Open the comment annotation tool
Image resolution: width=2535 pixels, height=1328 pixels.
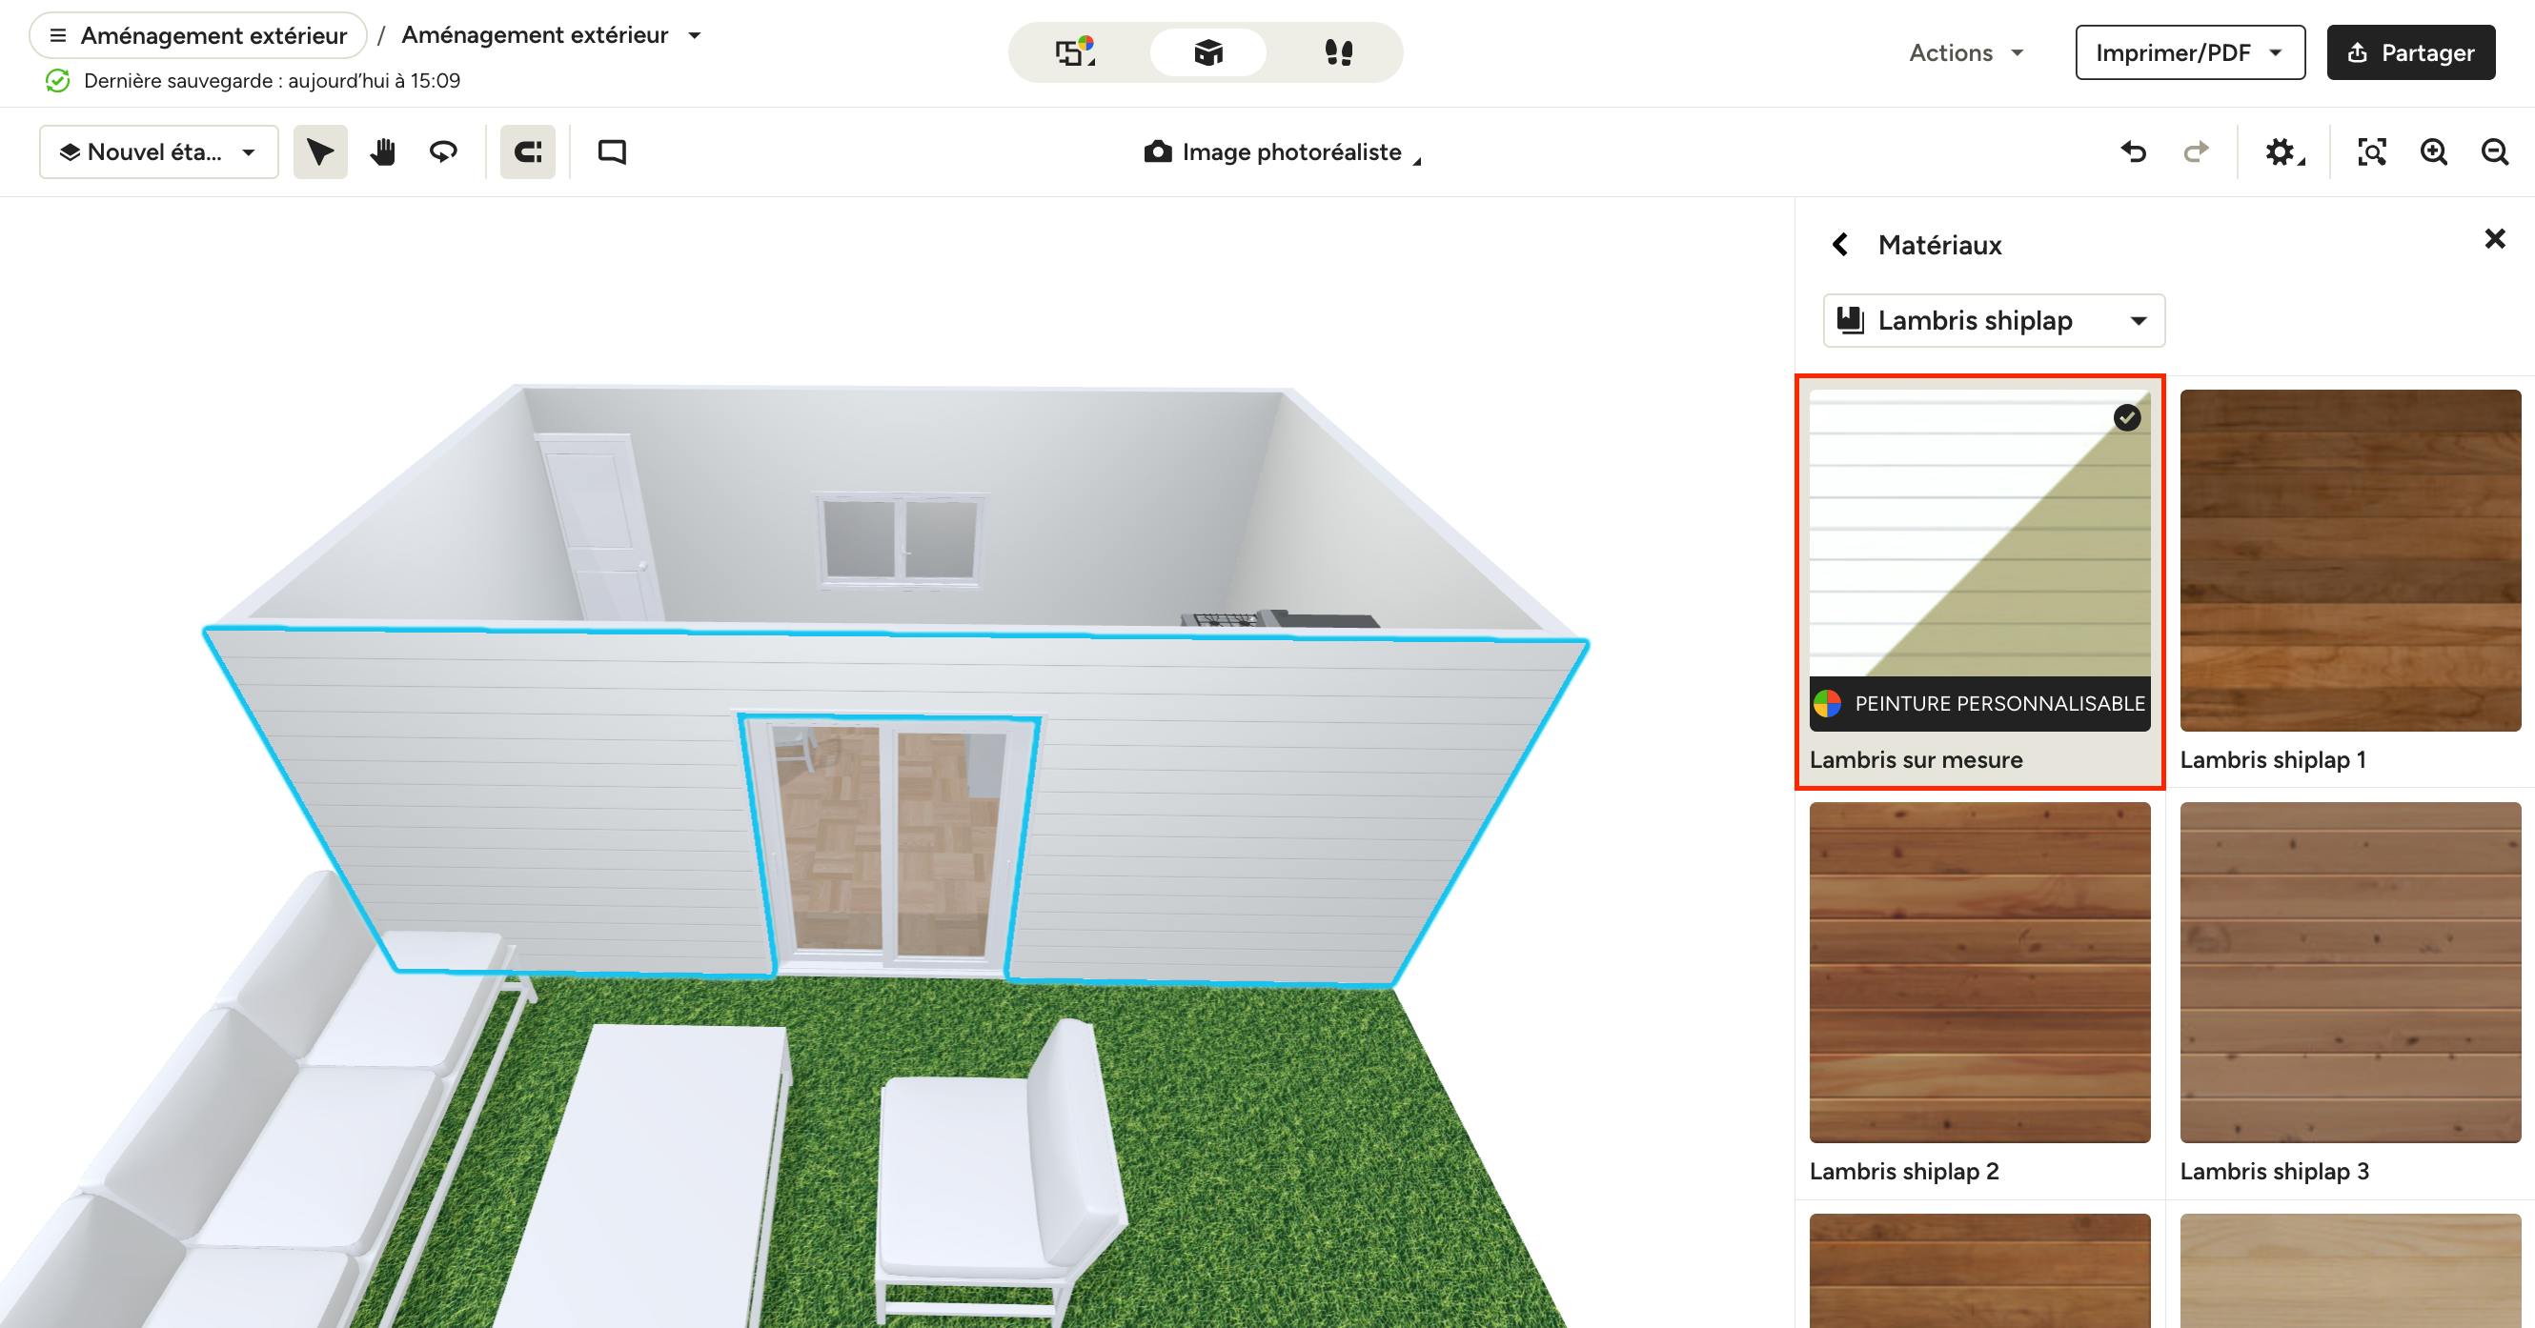612,151
